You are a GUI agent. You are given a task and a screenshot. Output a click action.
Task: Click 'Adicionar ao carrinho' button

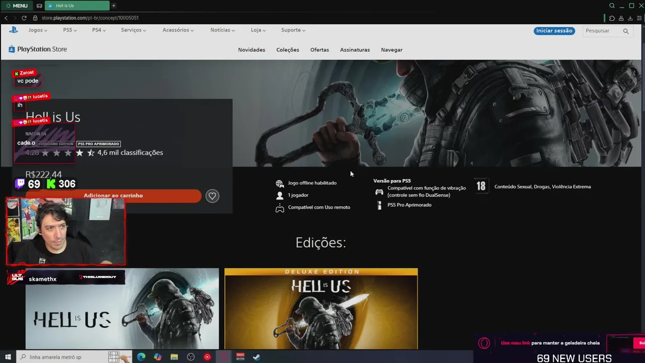(113, 196)
